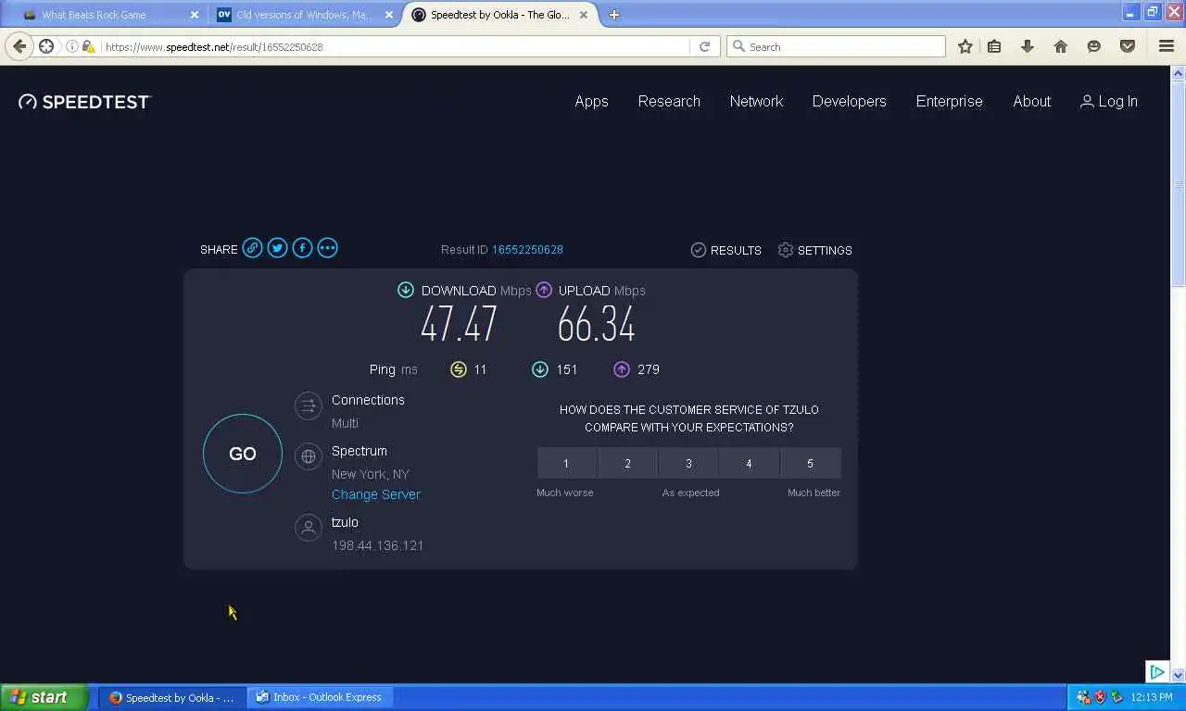Image resolution: width=1186 pixels, height=711 pixels.
Task: Click the download speed value 47.47
Action: click(459, 325)
